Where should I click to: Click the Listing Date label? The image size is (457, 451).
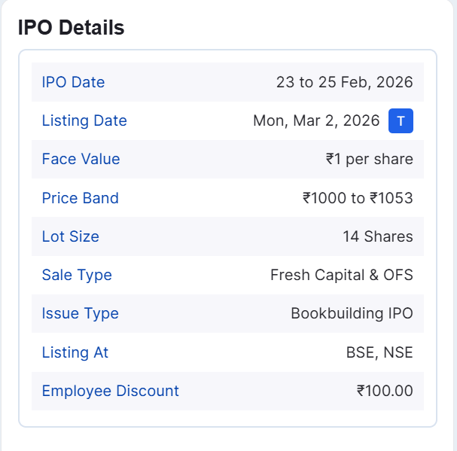click(84, 121)
